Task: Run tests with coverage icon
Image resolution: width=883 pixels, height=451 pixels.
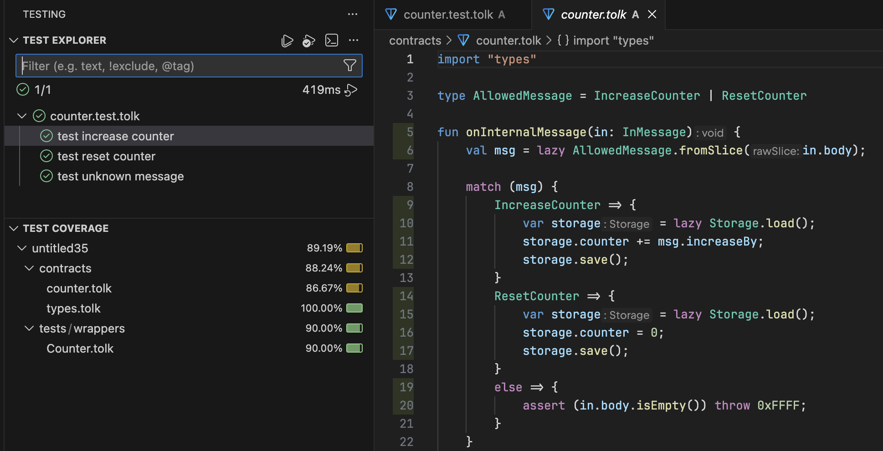Action: 309,41
